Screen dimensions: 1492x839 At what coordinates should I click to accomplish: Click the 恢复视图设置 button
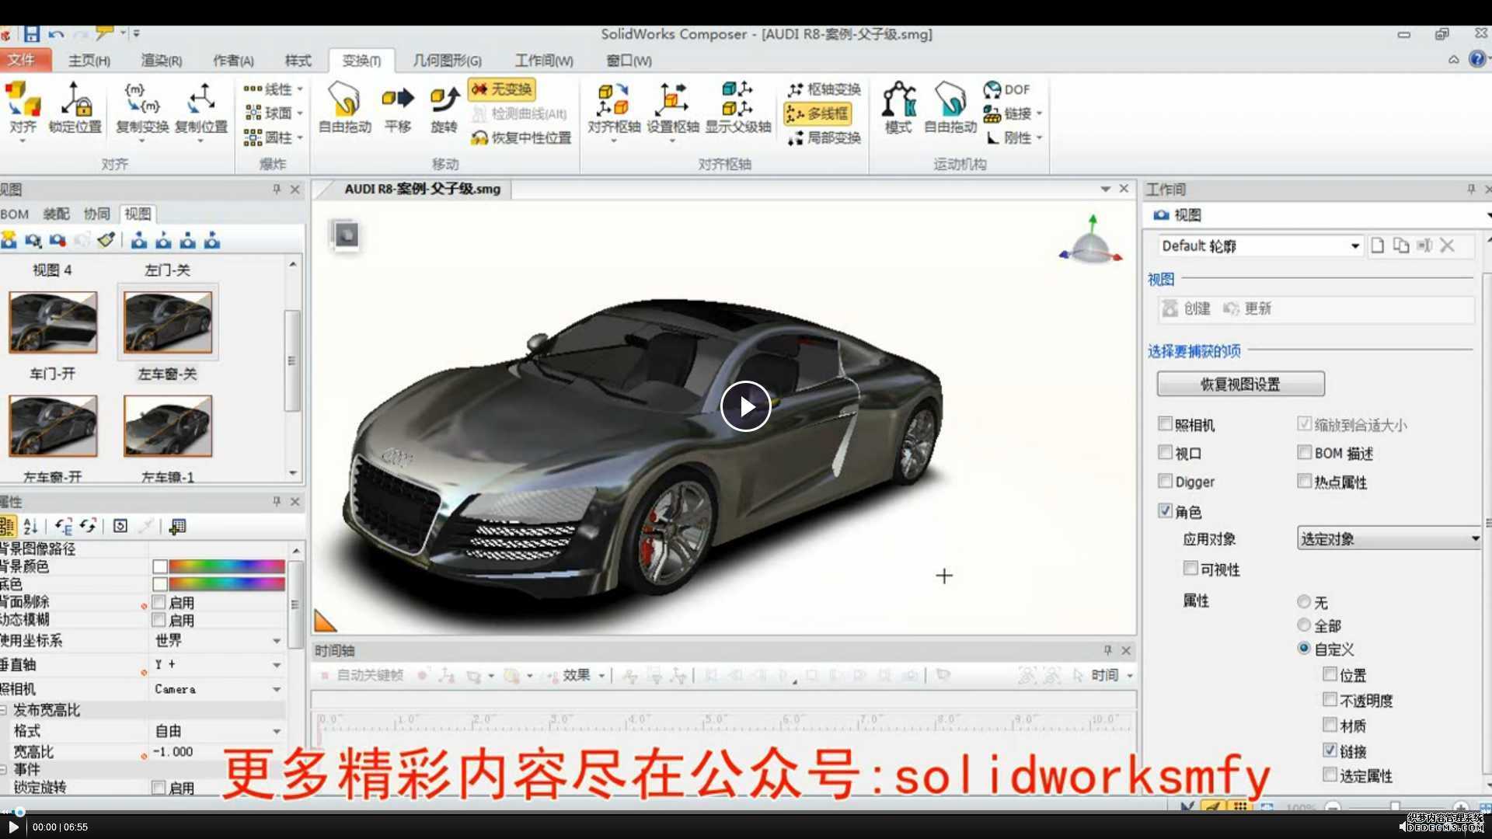(x=1240, y=384)
